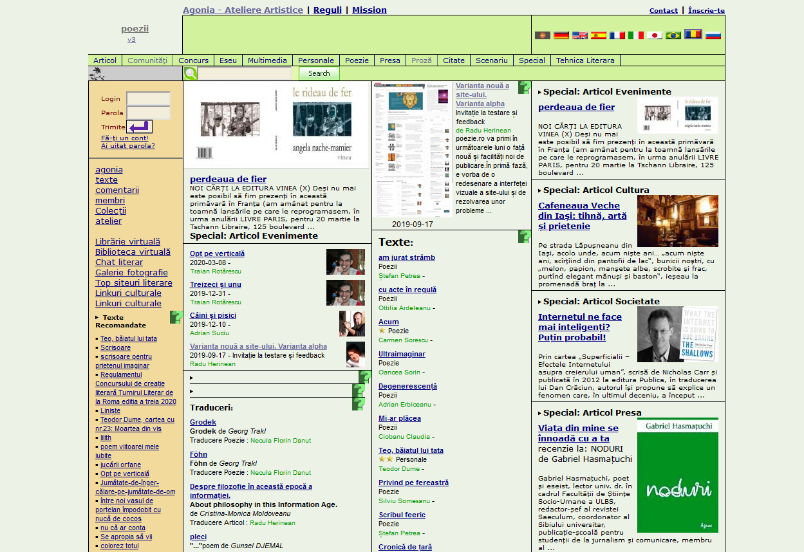The height and width of the screenshot is (552, 804).
Task: Click the German flag language icon
Action: click(x=561, y=35)
